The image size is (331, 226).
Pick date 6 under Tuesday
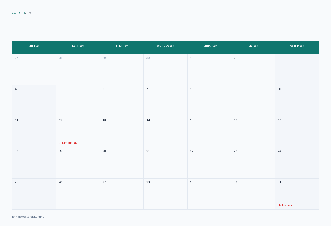(x=103, y=89)
